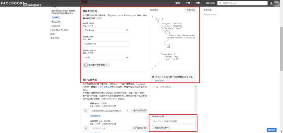
Task: Open the 工具 menu in top navigation
Action: click(x=188, y=3)
